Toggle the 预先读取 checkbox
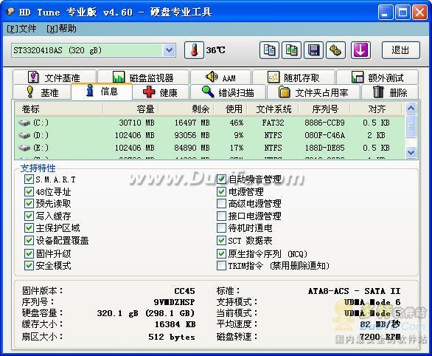This screenshot has height=356, width=432. click(29, 204)
